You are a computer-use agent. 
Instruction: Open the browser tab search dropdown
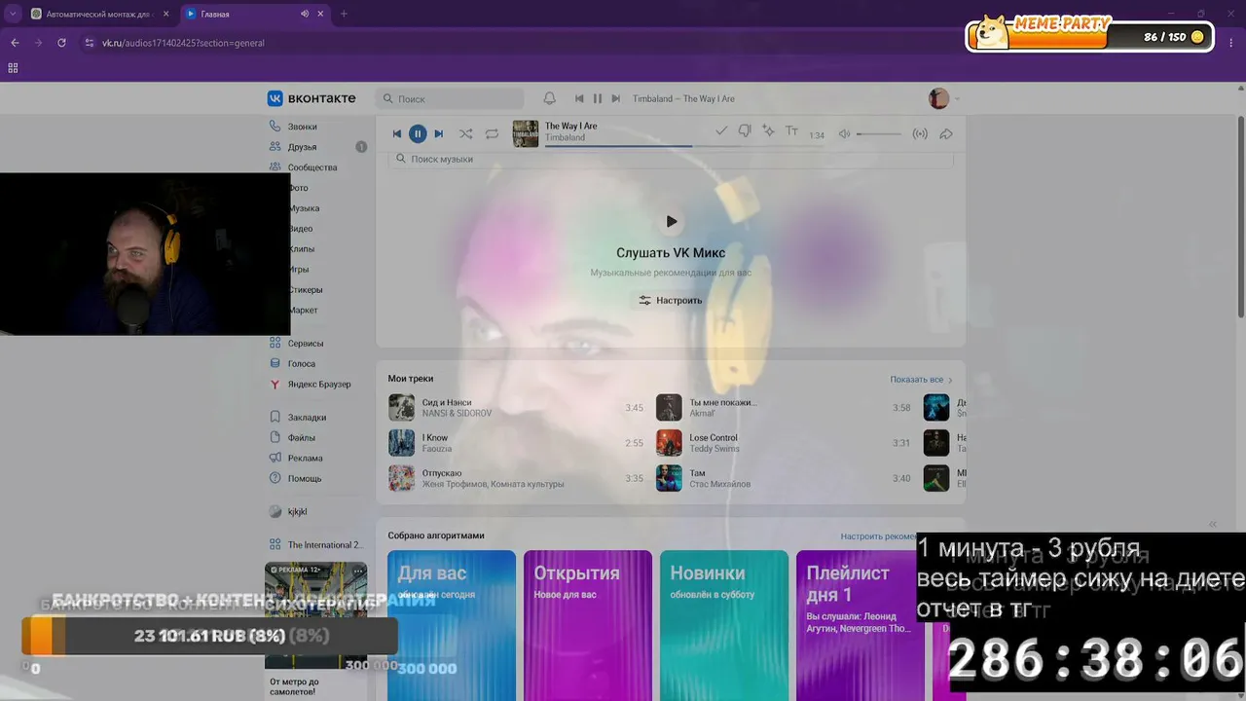tap(13, 14)
